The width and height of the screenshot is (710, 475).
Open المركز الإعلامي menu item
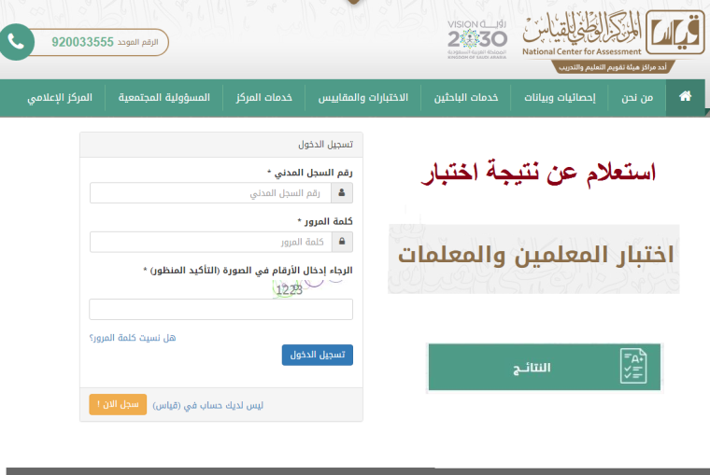coord(60,98)
